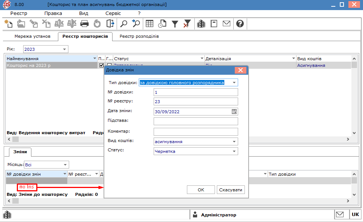Open the Правка menu
The height and width of the screenshot is (222, 363).
[53, 13]
